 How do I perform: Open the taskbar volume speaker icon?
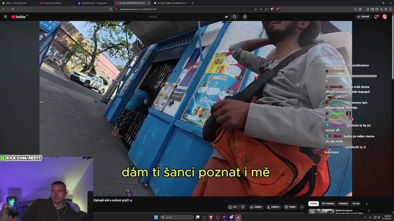click(x=379, y=217)
